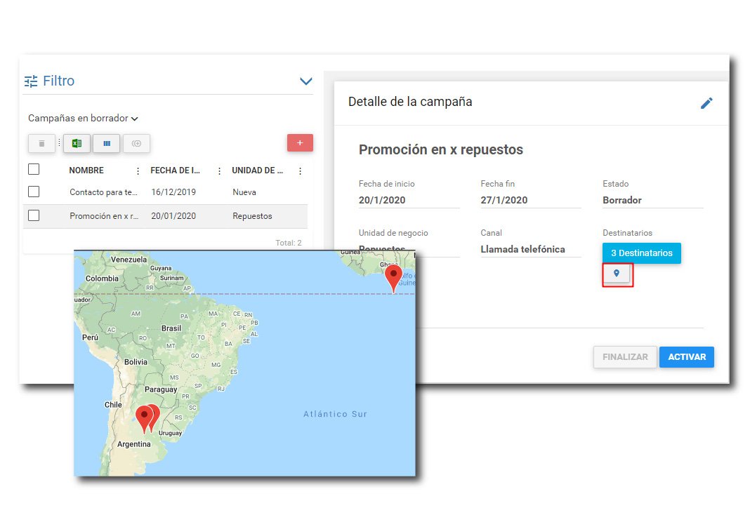Click Estado field Borrador
The width and height of the screenshot is (750, 522).
[x=652, y=200]
